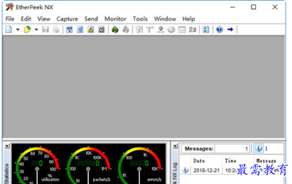Viewport: 292px width, 184px height.
Task: Click the grayed Protocols tree icon
Action: (x=150, y=29)
